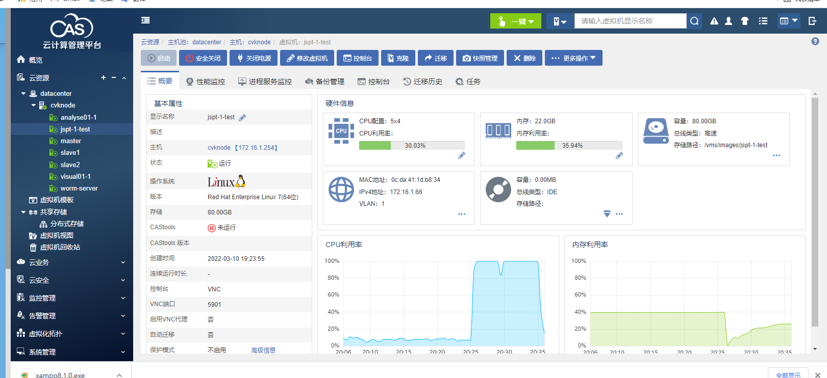Focus the VM display name search field
Viewport: 827px width, 378px height.
[x=631, y=21]
